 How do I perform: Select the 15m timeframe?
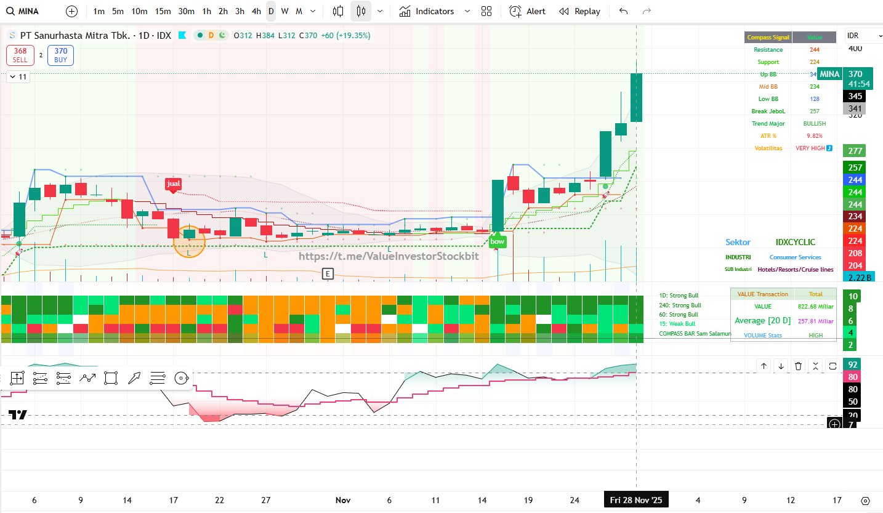click(163, 11)
